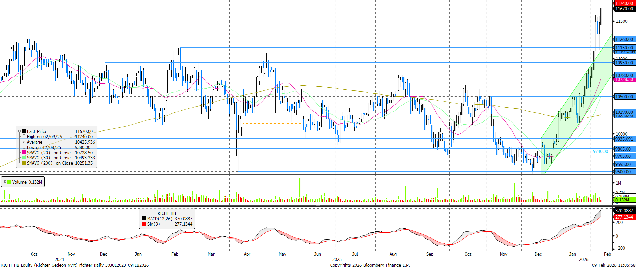Click the red Sig(9) legend swatch
Viewport: 636px width, 268px height.
click(144, 224)
